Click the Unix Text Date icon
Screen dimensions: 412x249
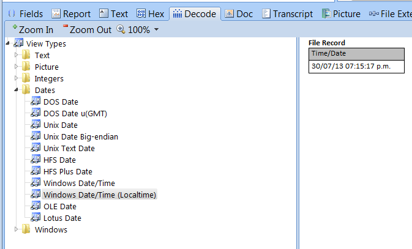pyautogui.click(x=36, y=147)
